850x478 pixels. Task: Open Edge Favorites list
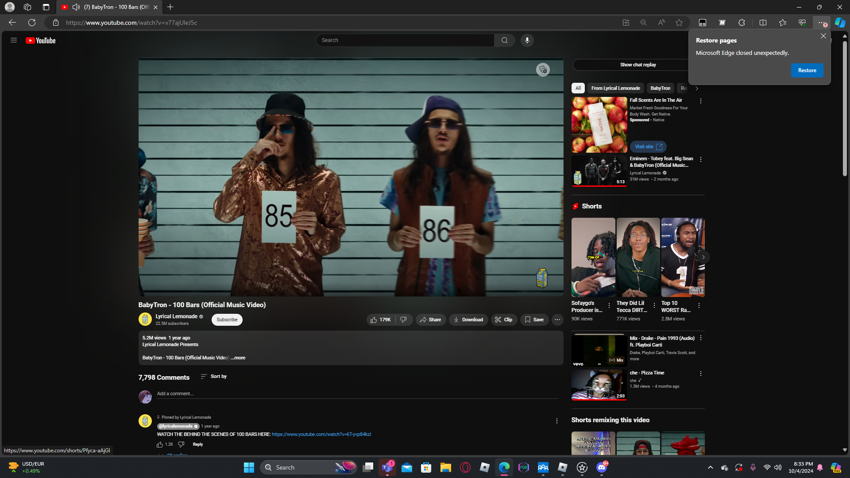782,23
